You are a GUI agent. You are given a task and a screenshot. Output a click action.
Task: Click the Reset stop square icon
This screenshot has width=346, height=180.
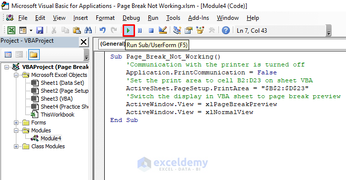[x=151, y=30]
